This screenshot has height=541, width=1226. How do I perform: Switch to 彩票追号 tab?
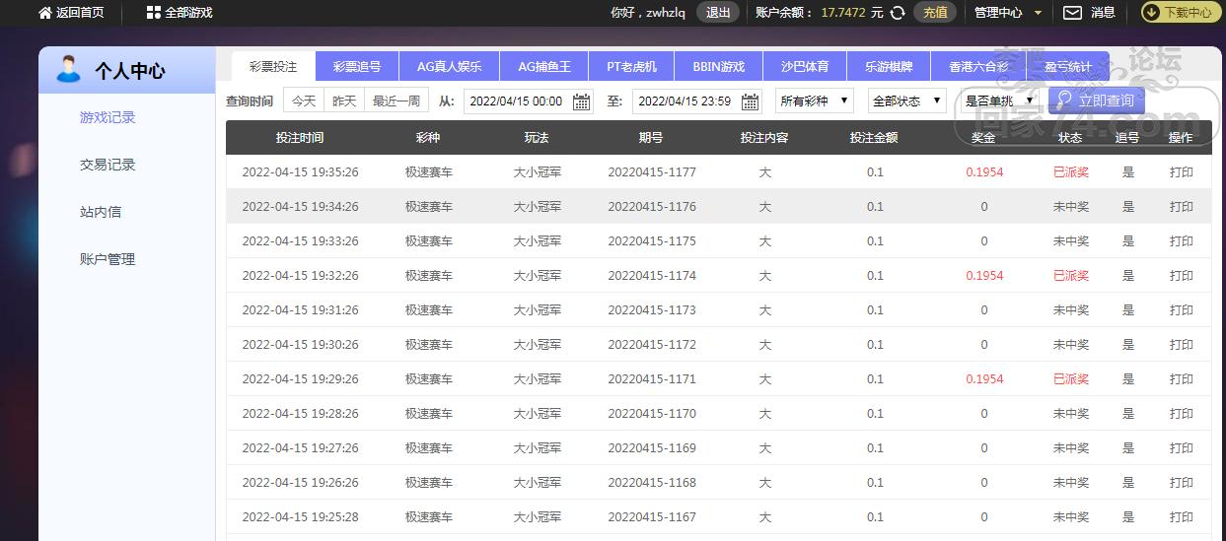[x=357, y=66]
